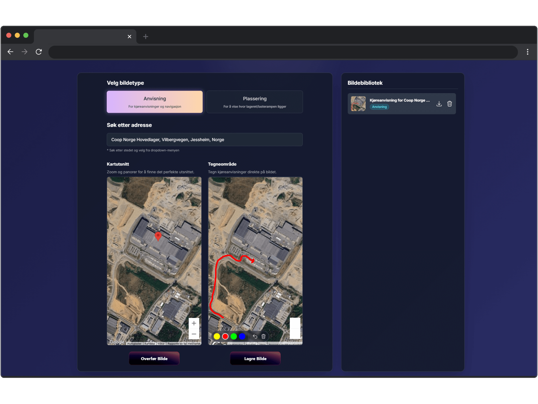The width and height of the screenshot is (538, 404).
Task: Click the address search field
Action: (x=205, y=139)
